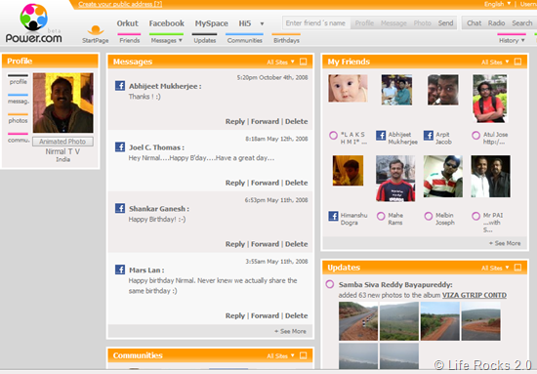The height and width of the screenshot is (374, 537).
Task: Click Orkut icon next to L A K S H M I friend
Action: (x=333, y=136)
